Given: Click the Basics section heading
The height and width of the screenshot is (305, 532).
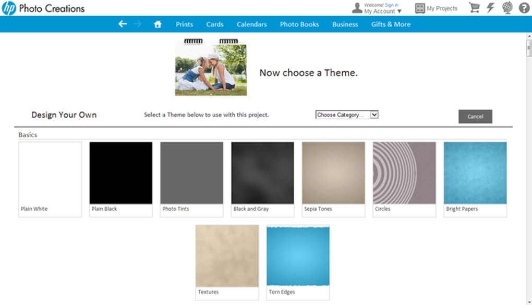Looking at the screenshot, I should (28, 135).
